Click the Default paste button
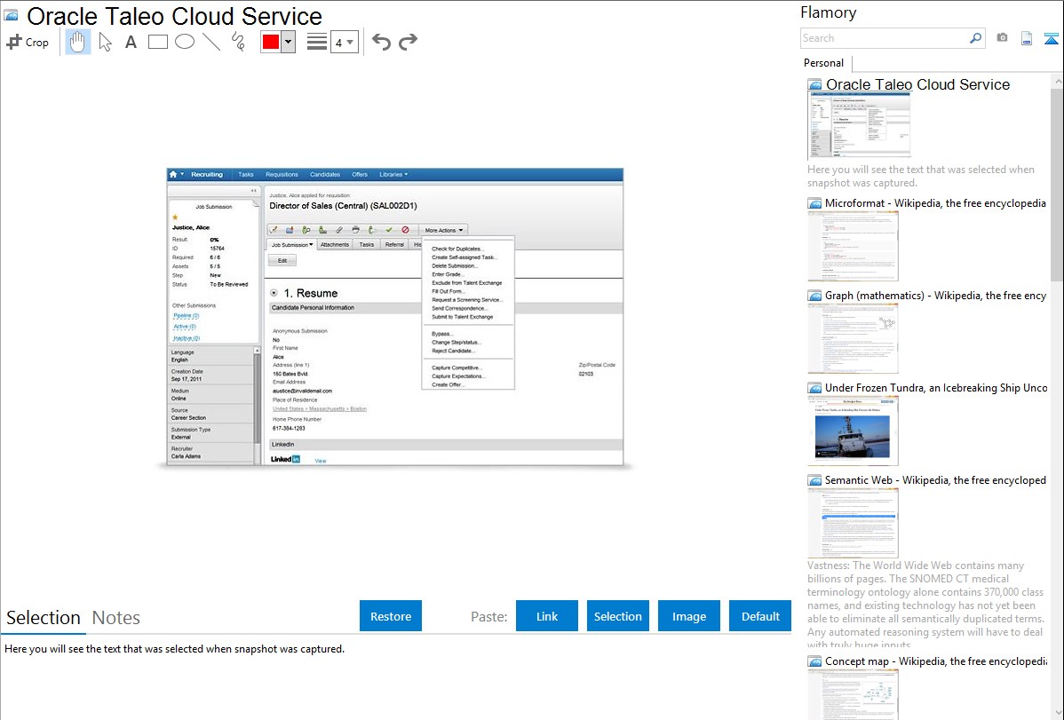 pyautogui.click(x=760, y=616)
